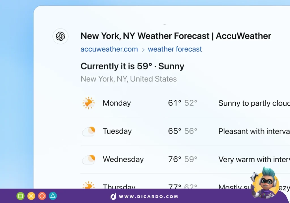290x203 pixels.
Task: Select the Tuesday forecast row
Action: click(x=185, y=131)
